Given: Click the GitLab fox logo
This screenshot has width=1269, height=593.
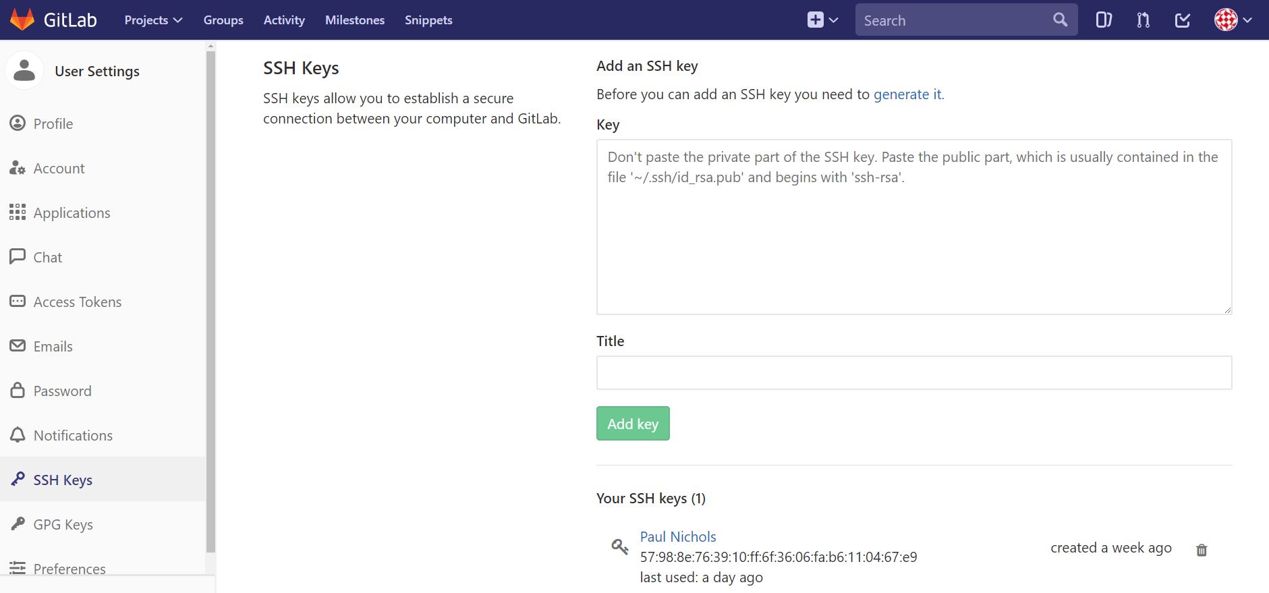Looking at the screenshot, I should [x=22, y=20].
